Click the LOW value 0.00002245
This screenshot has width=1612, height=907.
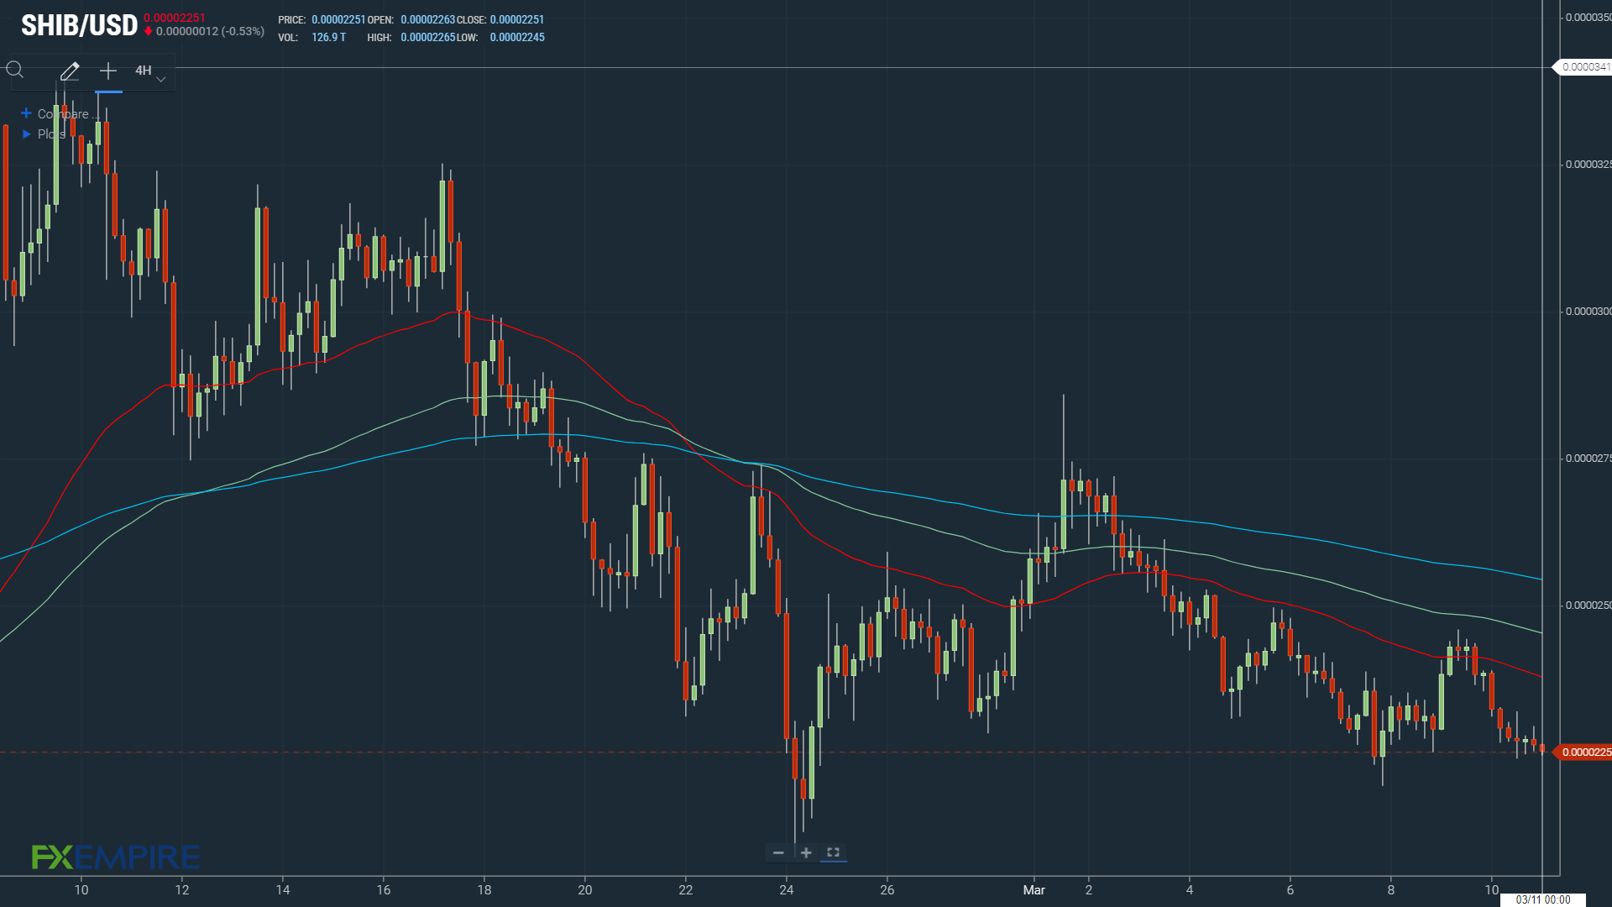[517, 38]
